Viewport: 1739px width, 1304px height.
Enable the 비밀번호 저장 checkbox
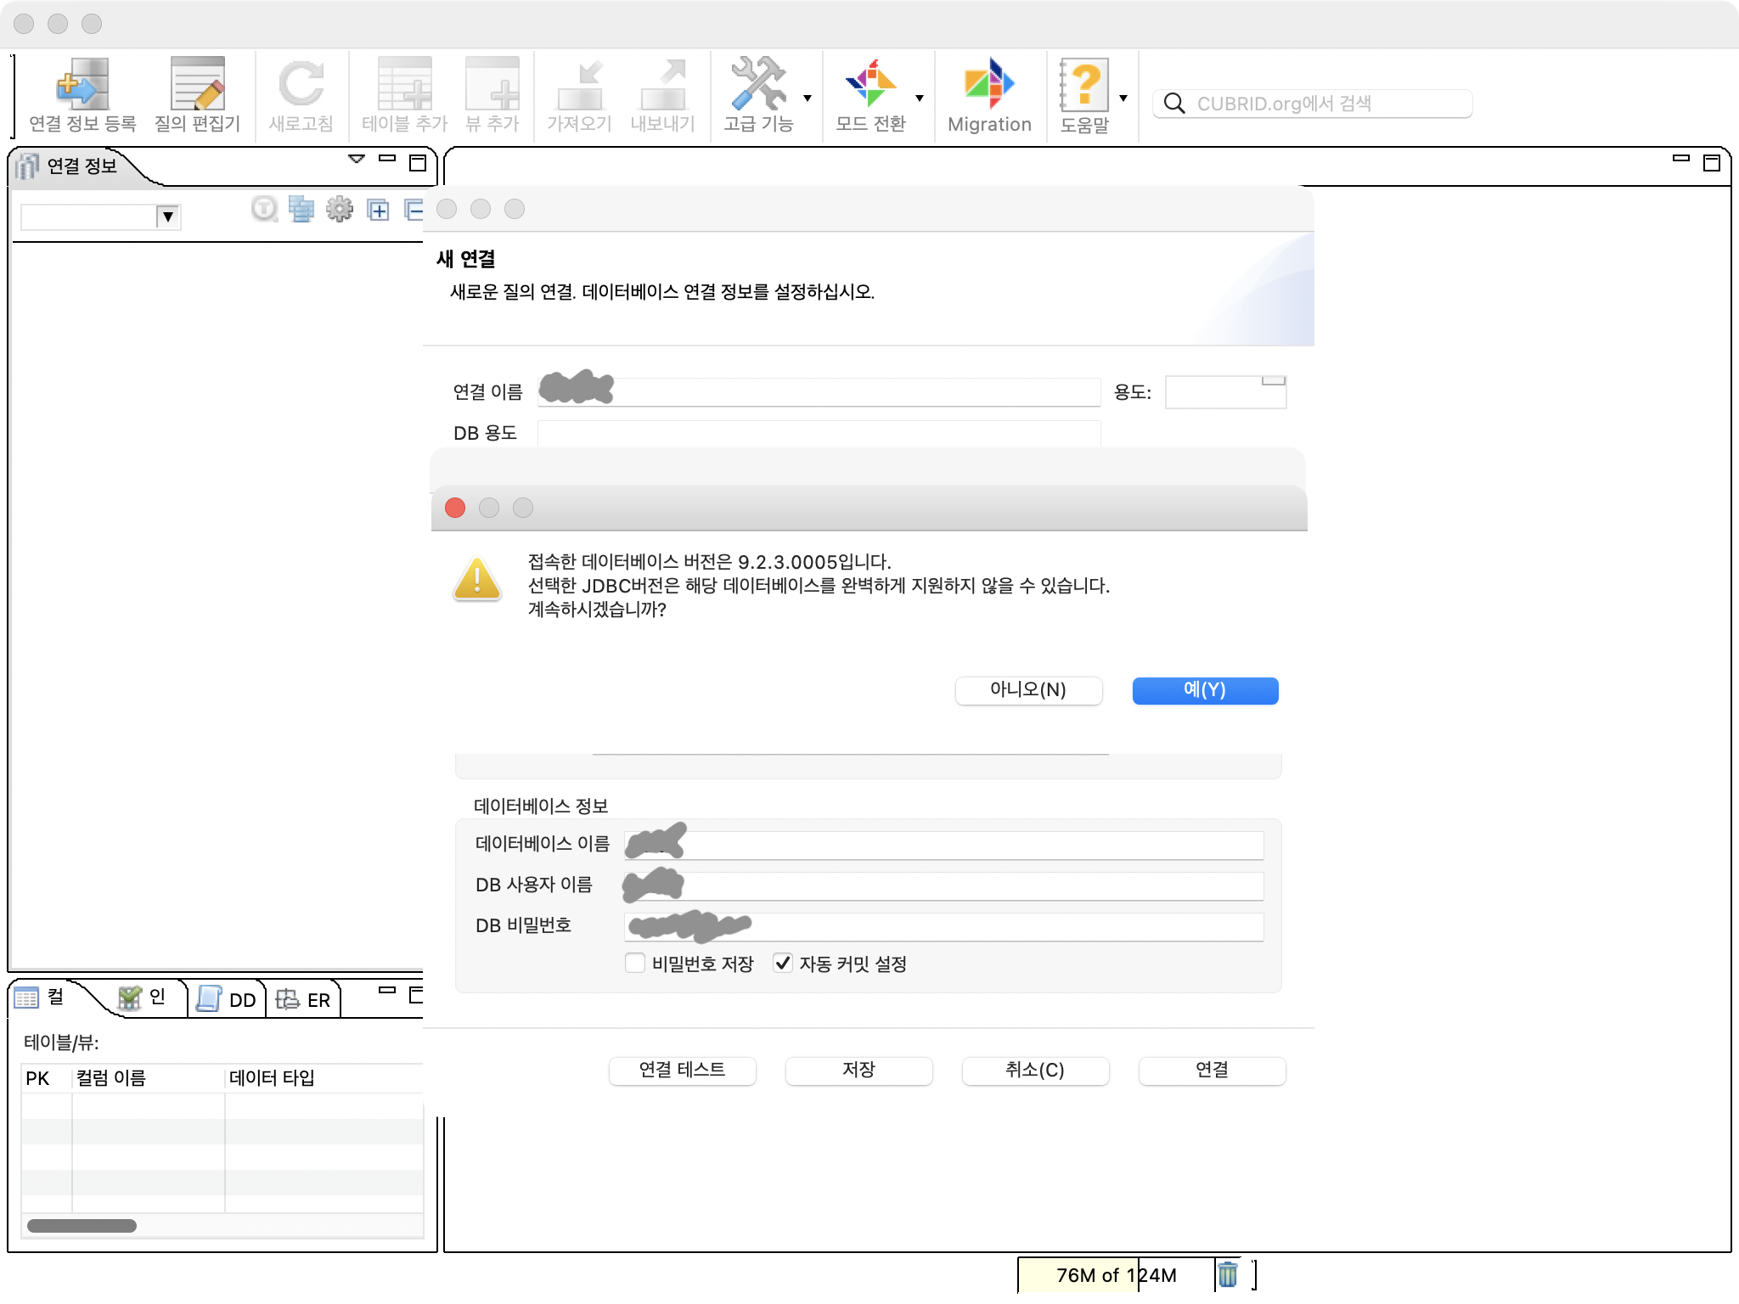[x=635, y=964]
